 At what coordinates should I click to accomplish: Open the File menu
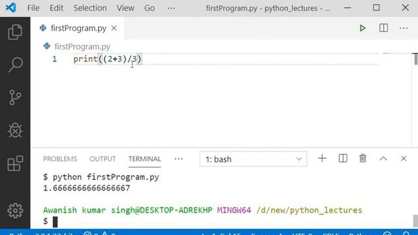[33, 8]
